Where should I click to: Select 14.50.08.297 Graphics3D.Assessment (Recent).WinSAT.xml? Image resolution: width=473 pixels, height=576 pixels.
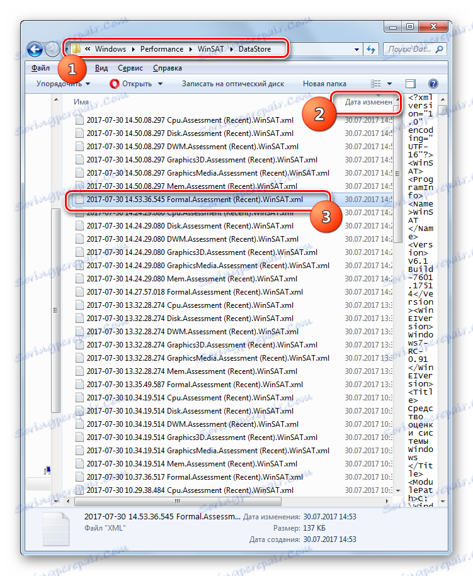coord(202,160)
